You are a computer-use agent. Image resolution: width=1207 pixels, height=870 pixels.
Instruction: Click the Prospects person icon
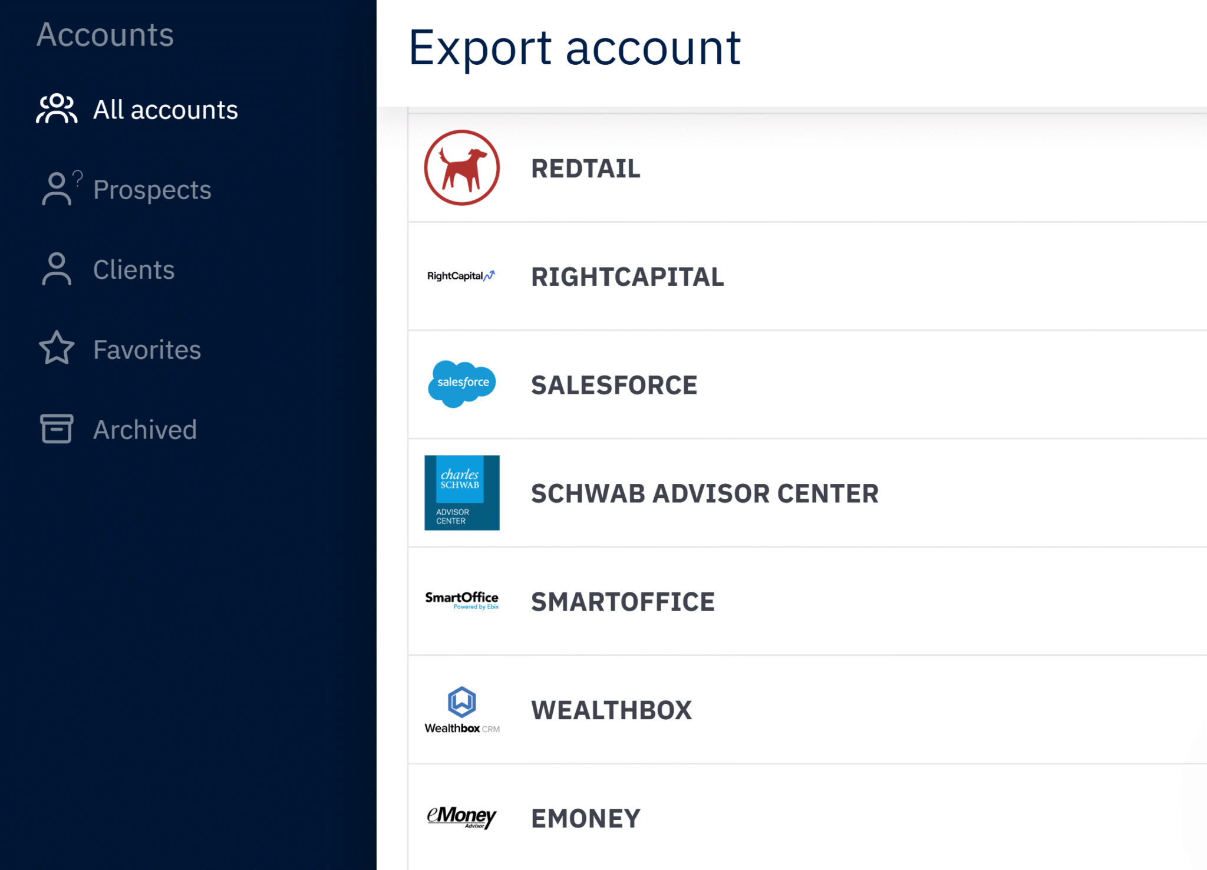click(58, 189)
